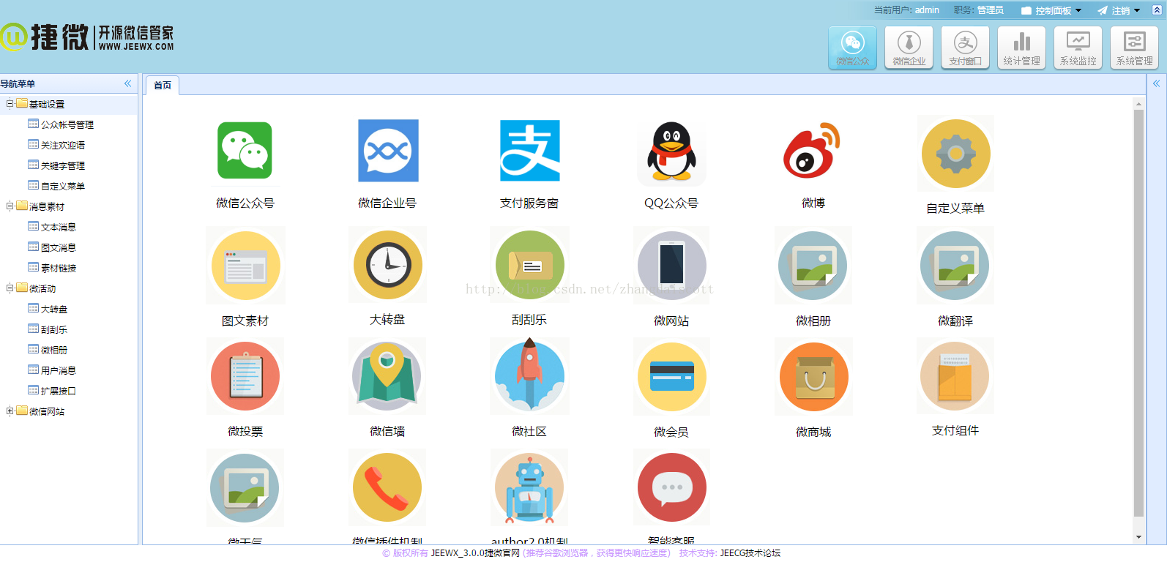The image size is (1167, 562).
Task: Open the 大转盘 clock icon
Action: (x=388, y=265)
